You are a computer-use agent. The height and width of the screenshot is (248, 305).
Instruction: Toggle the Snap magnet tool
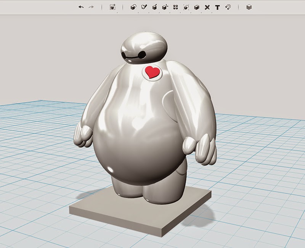tap(228, 7)
